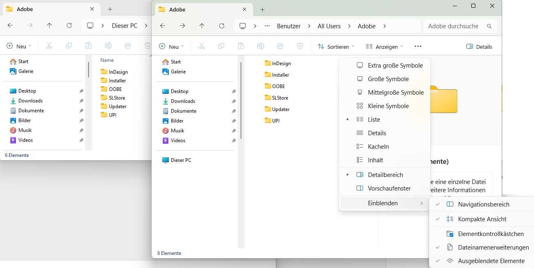Go up one level in front window

pos(202,26)
